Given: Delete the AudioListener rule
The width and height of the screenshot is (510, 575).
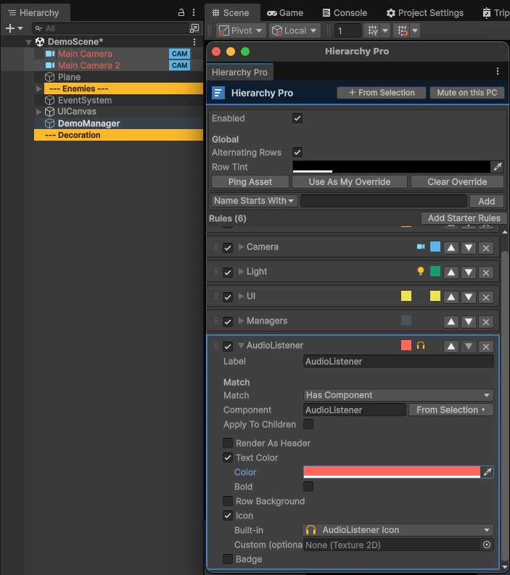Looking at the screenshot, I should (x=486, y=346).
